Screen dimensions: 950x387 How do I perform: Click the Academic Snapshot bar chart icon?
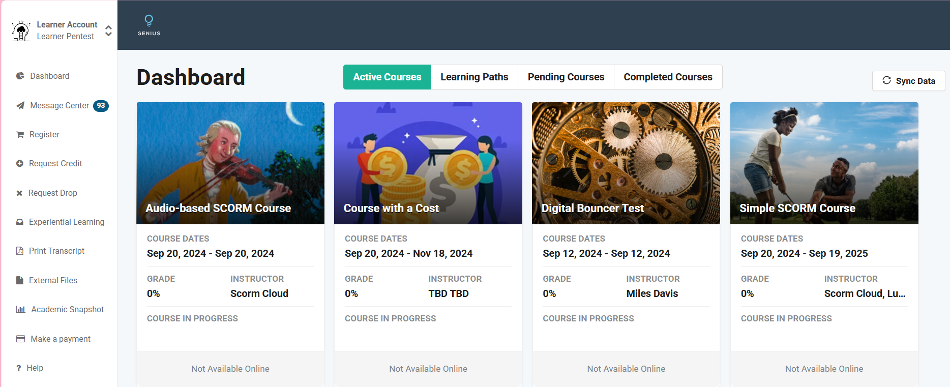(20, 309)
